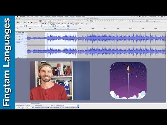Open the Project Rate dropdown
Screen dimensions: 167x125
coord(20,108)
